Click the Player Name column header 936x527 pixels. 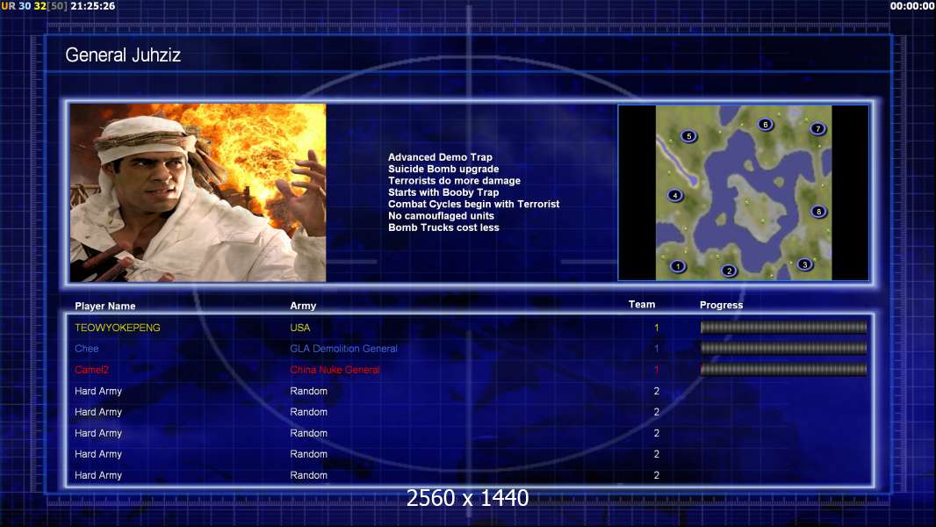click(x=105, y=306)
